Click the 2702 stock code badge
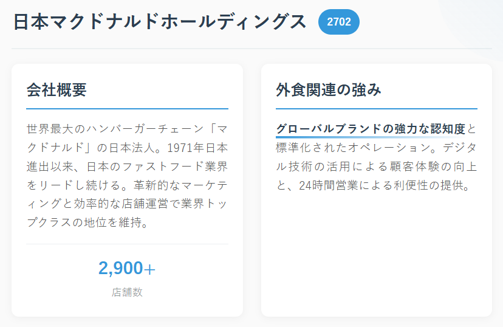 338,22
